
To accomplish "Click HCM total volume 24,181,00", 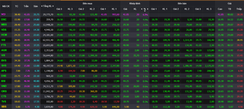I will [48, 35].
